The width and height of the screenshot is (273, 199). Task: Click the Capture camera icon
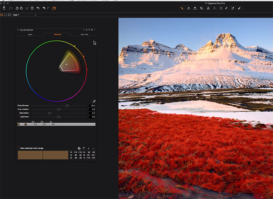11,8
